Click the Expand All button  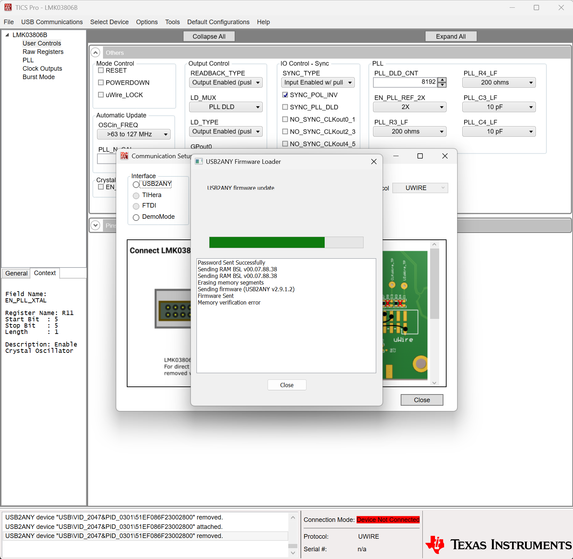[x=451, y=36]
